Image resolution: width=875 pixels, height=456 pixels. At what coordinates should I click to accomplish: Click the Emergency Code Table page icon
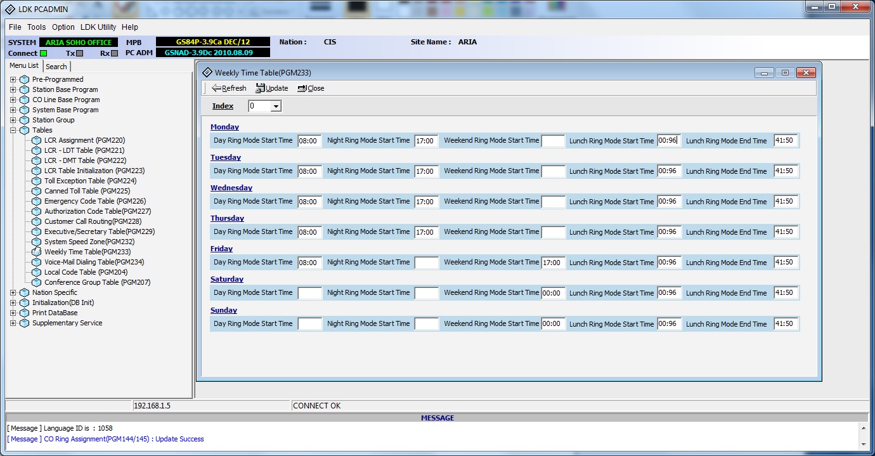tap(37, 201)
